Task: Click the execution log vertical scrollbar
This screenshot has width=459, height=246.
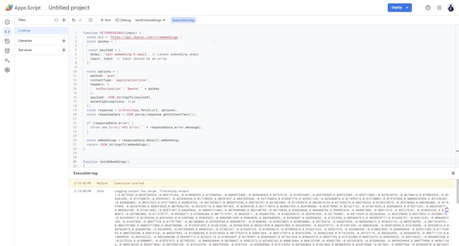Action: coord(457,191)
